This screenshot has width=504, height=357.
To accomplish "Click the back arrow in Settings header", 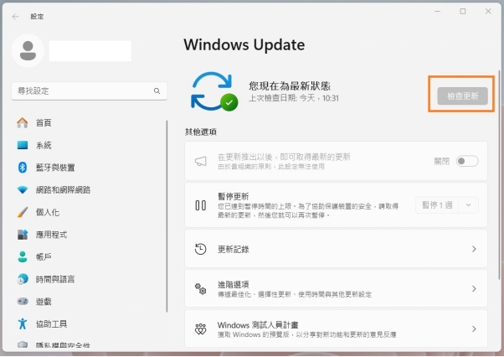I will point(15,17).
